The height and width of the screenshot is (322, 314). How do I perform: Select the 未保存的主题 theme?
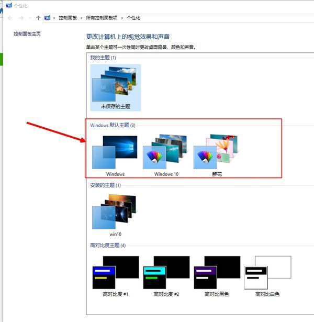116,87
